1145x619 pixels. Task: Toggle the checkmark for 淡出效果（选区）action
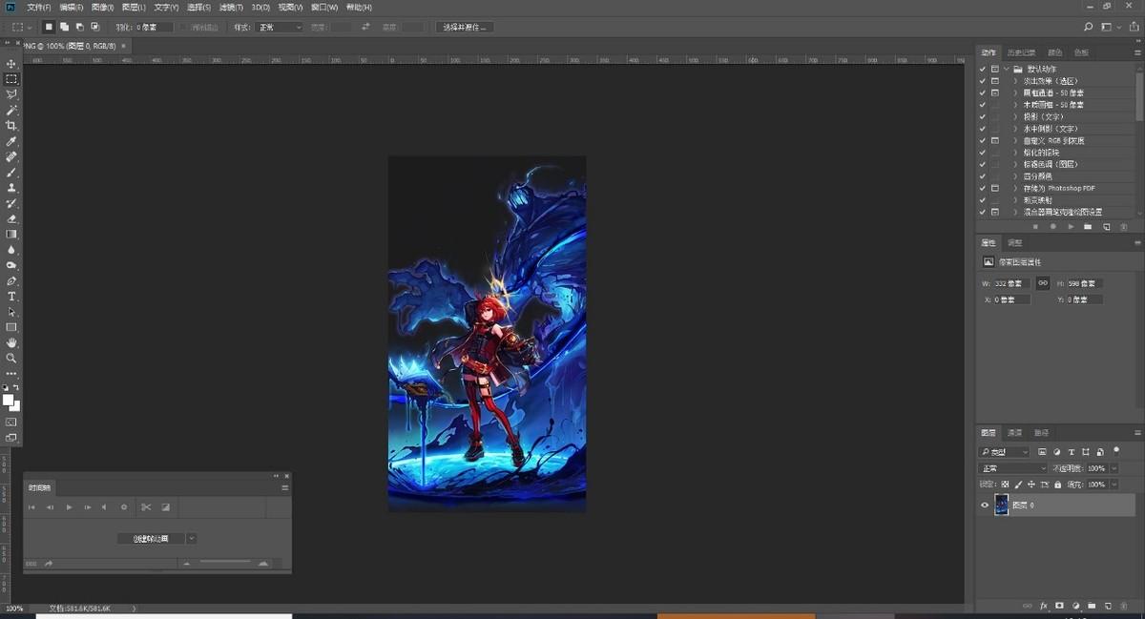[x=983, y=81]
